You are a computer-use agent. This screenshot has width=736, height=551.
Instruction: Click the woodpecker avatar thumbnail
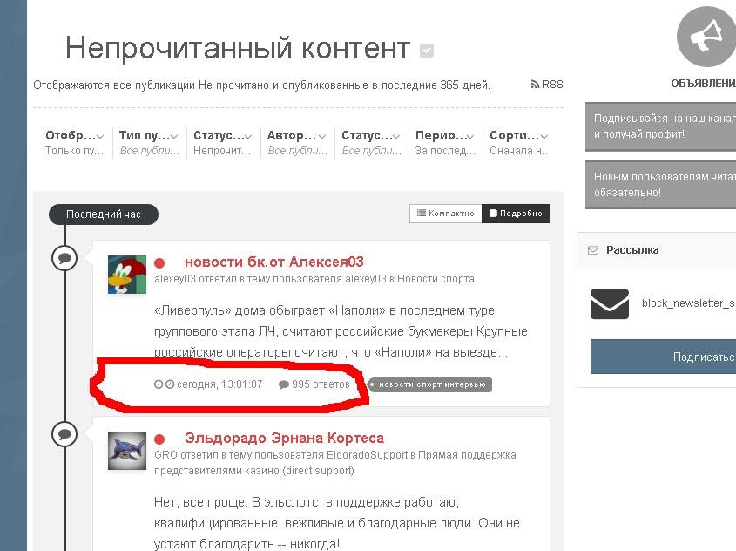[127, 275]
